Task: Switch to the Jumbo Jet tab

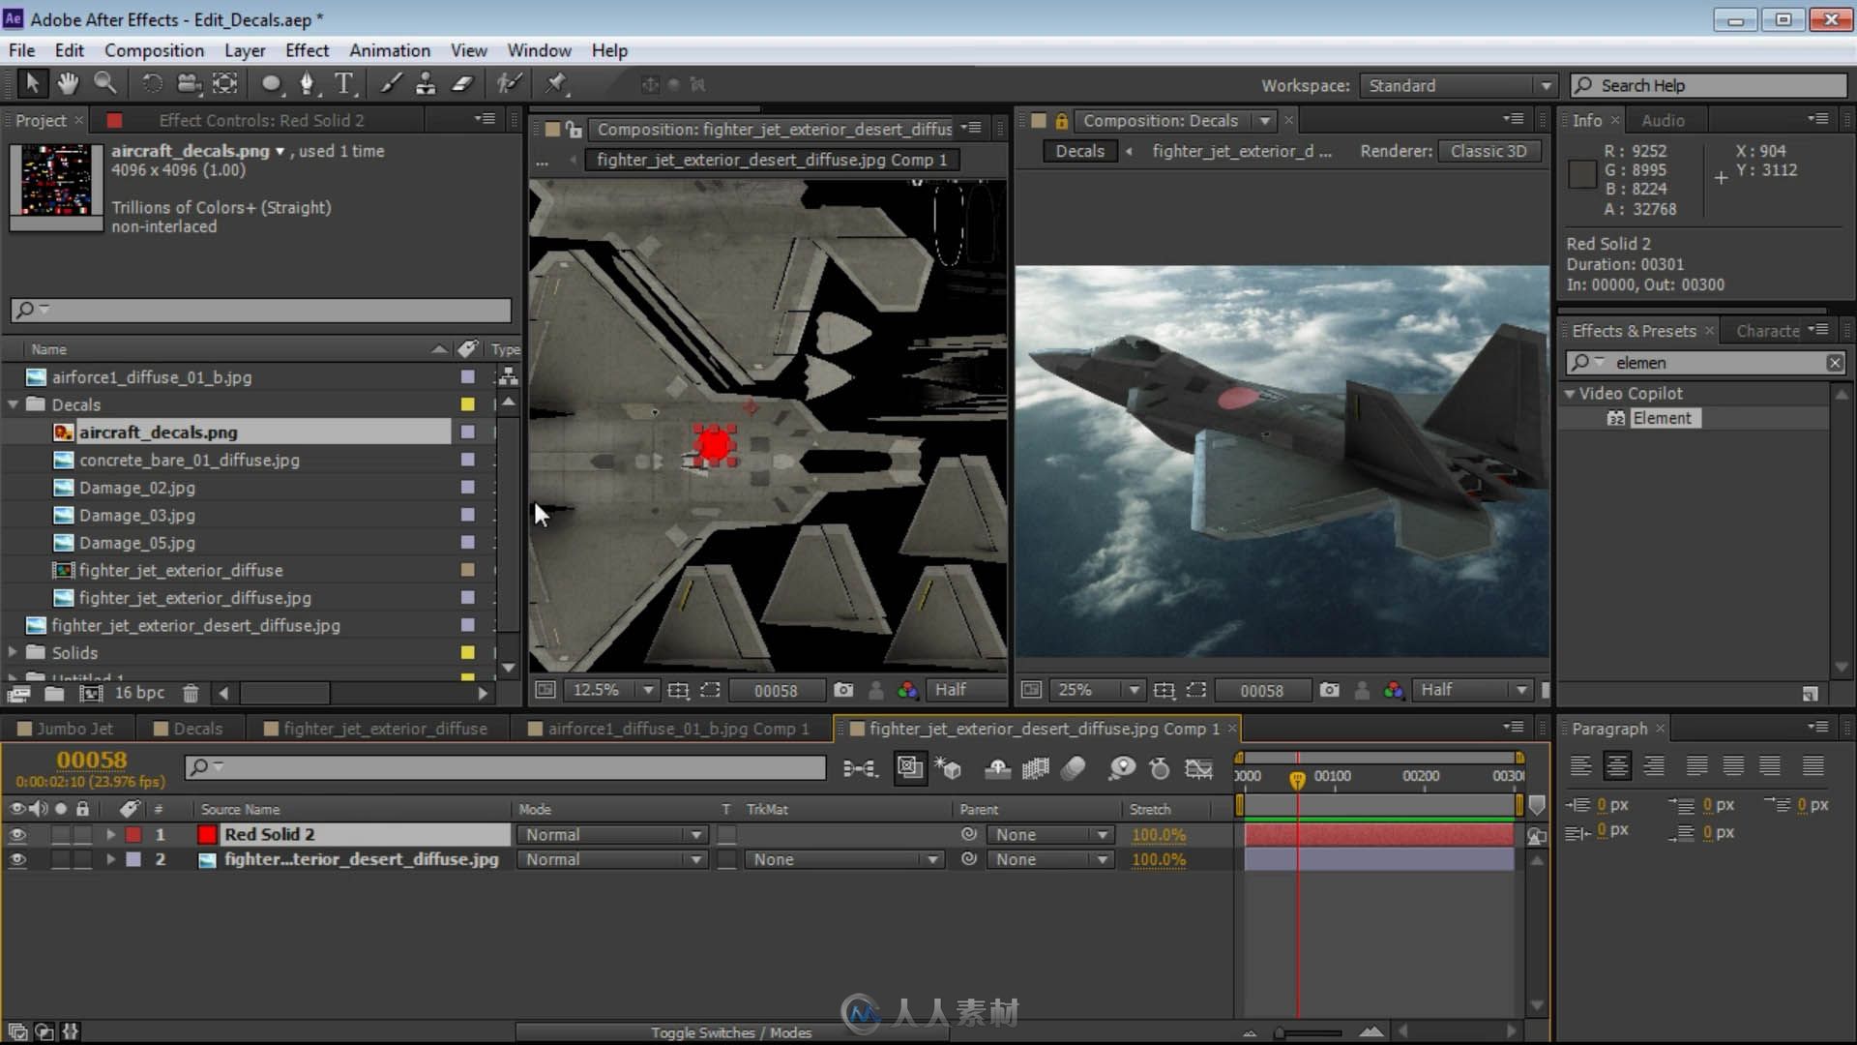Action: click(x=74, y=729)
